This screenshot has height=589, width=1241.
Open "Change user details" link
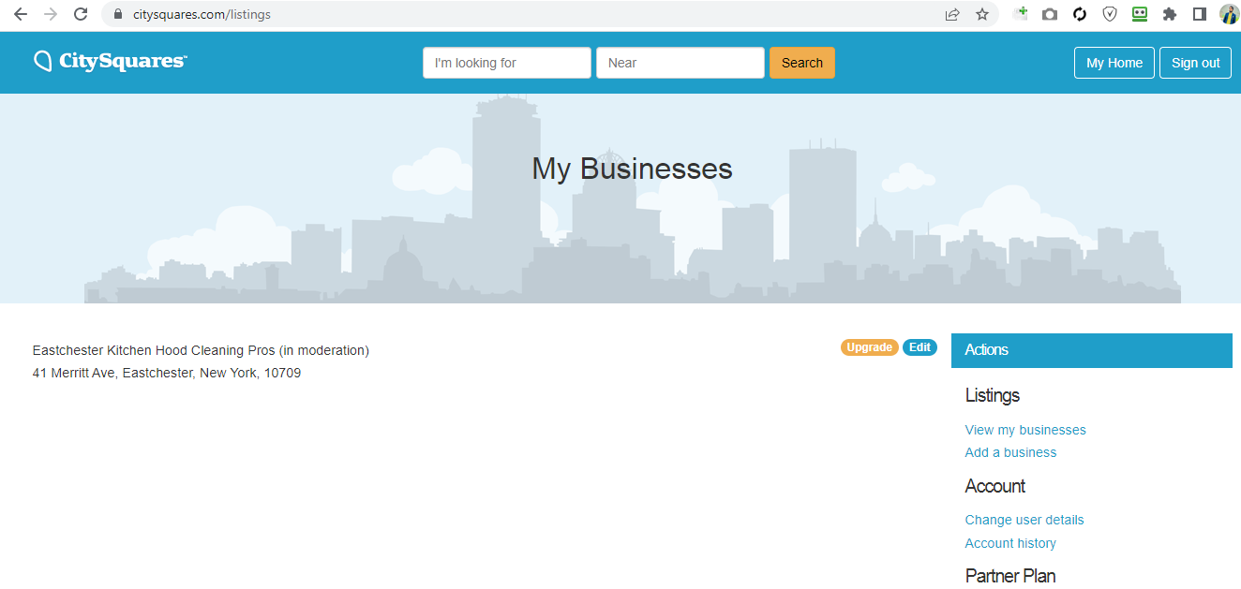click(1024, 520)
